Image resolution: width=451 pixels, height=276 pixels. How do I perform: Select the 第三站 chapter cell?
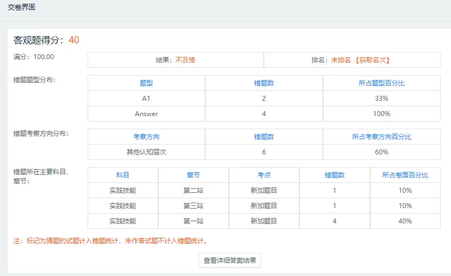click(193, 206)
